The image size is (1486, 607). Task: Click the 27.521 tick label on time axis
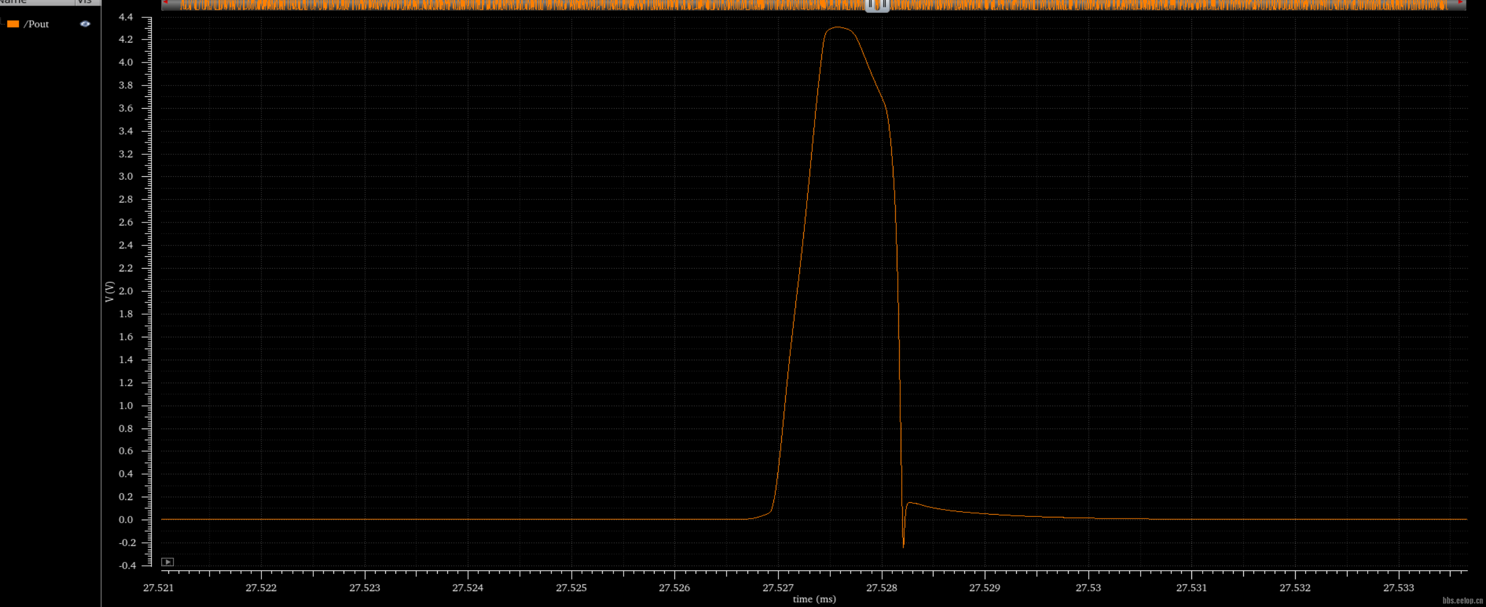tap(158, 587)
